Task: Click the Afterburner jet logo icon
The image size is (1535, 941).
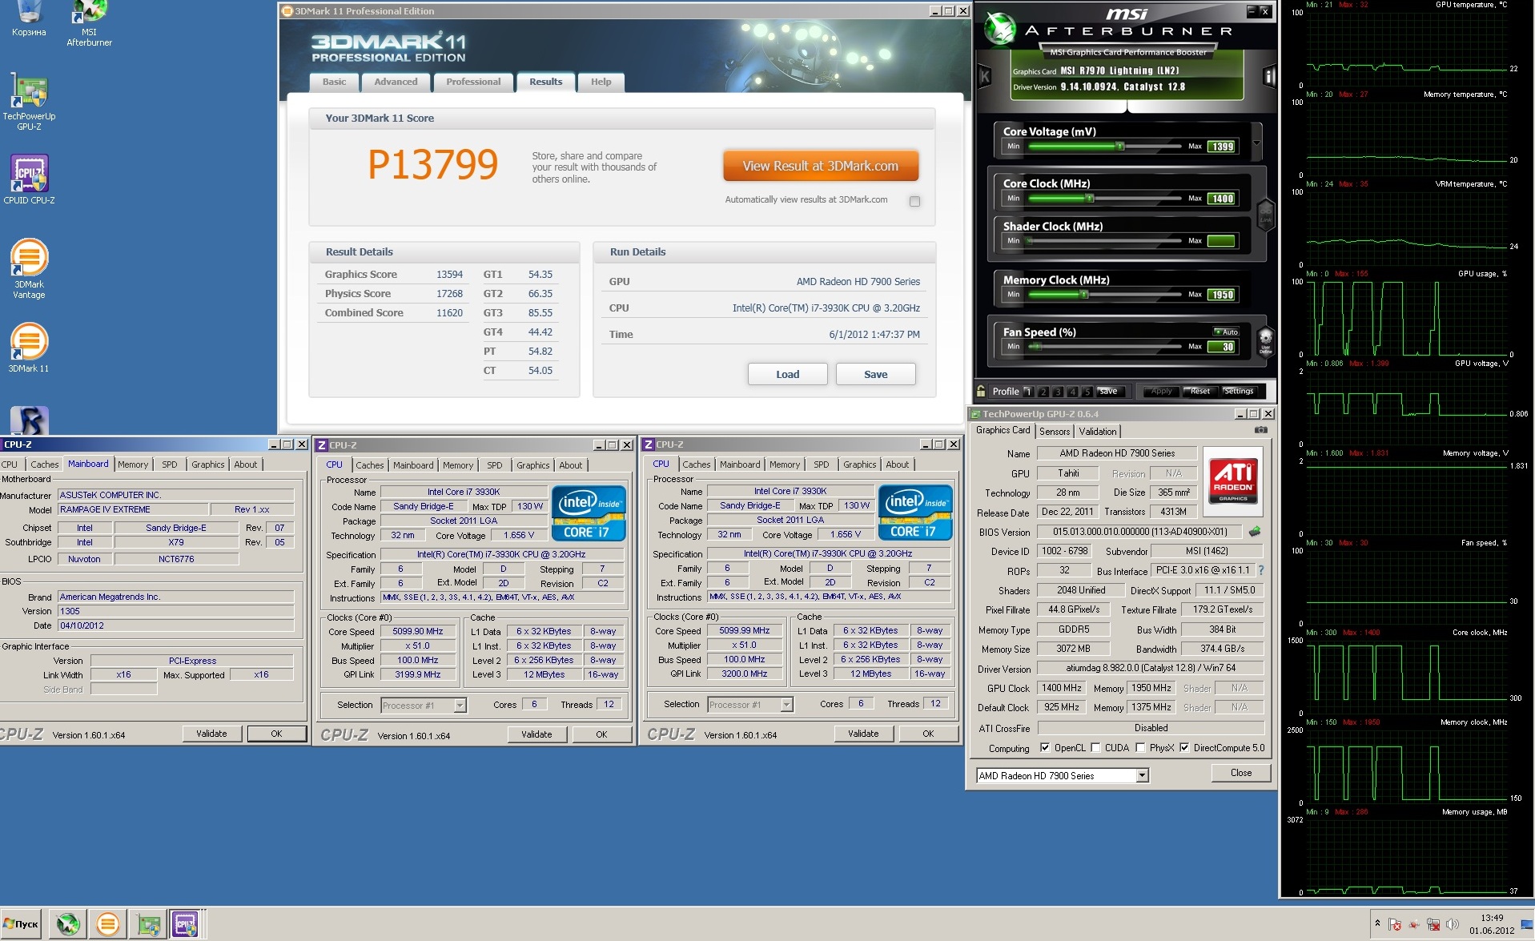Action: pos(999,29)
